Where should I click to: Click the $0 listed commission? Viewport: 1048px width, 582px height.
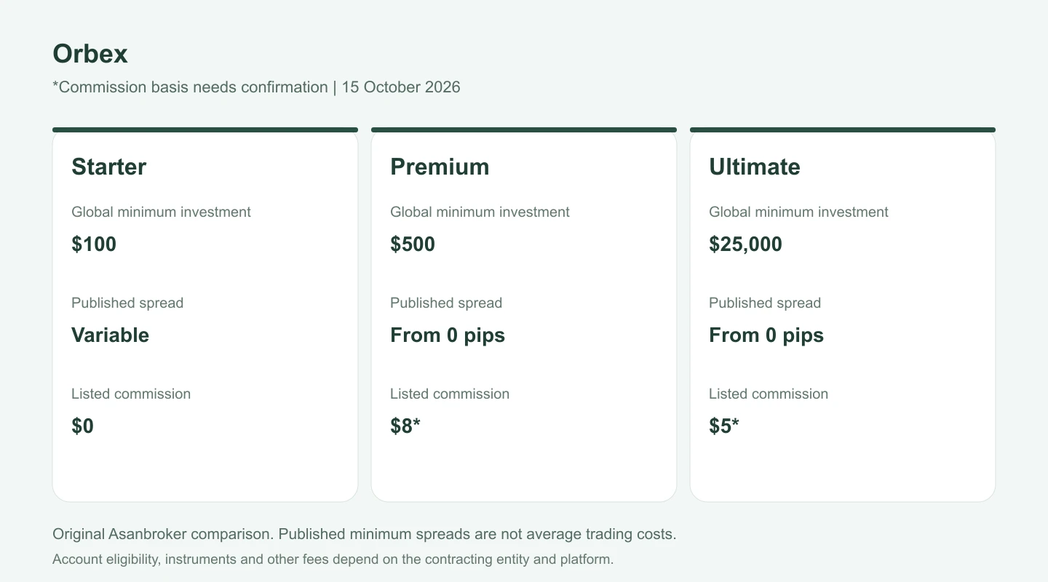82,426
